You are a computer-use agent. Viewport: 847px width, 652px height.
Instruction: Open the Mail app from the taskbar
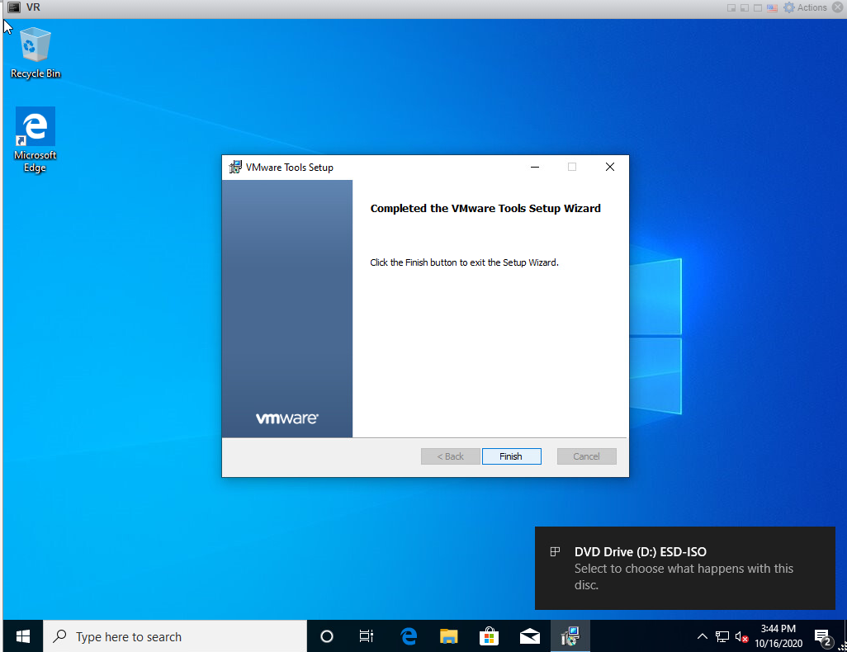point(529,636)
